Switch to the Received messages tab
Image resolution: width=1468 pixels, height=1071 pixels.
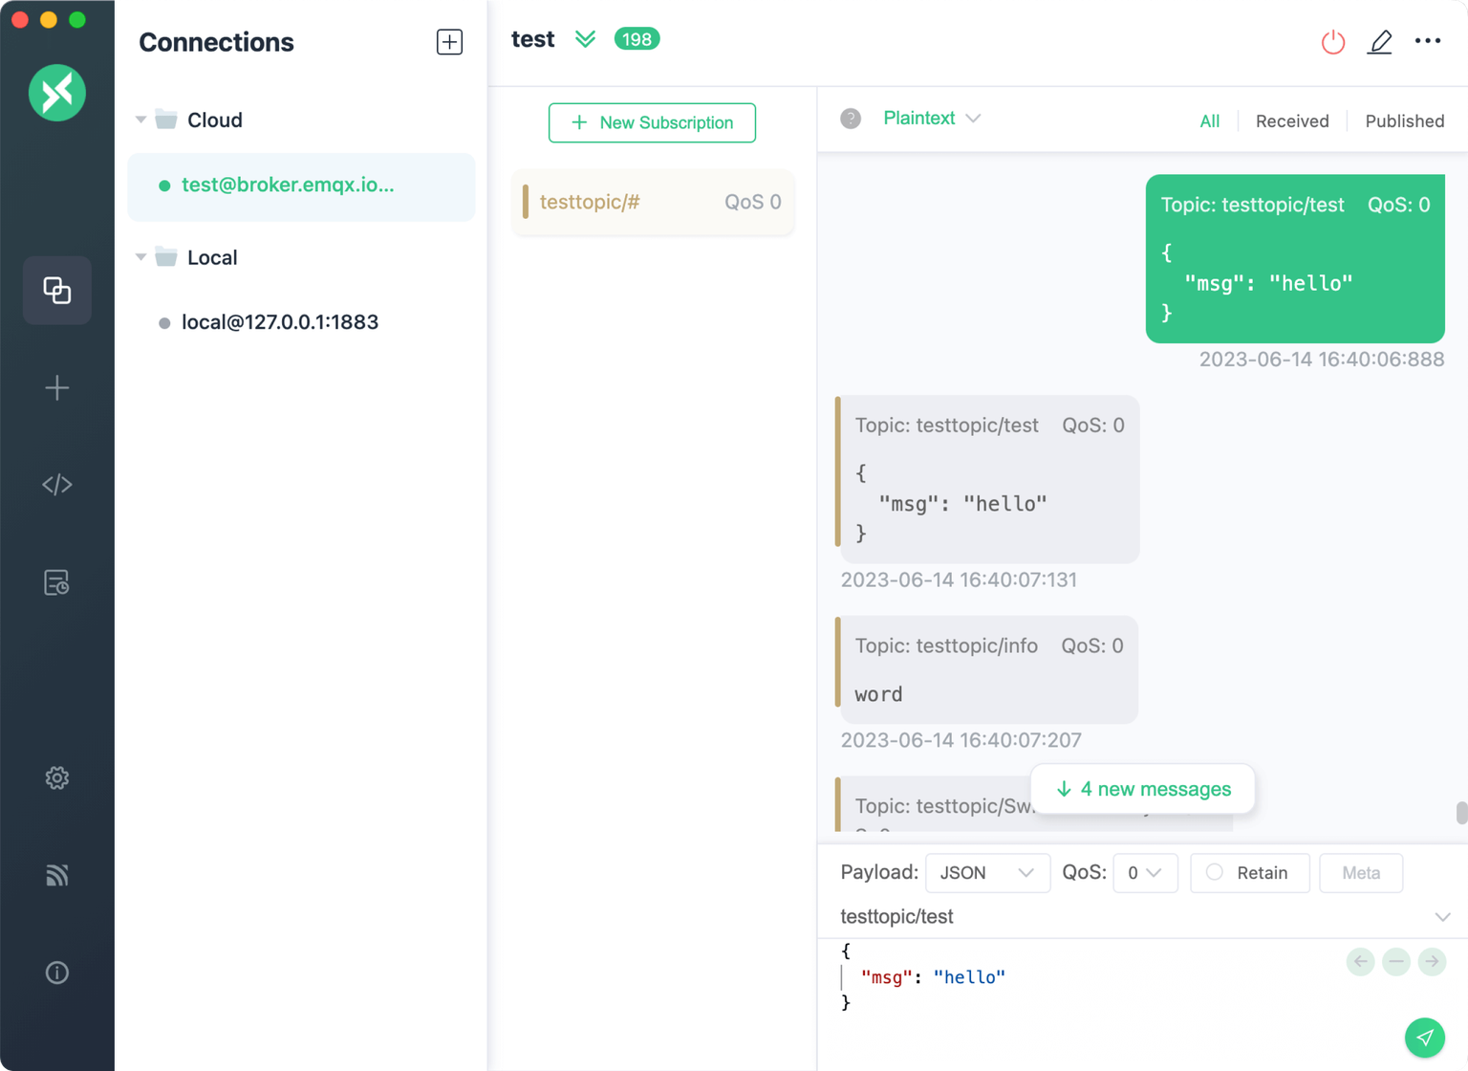[x=1292, y=120]
